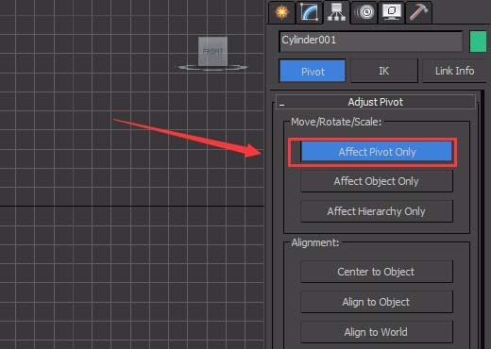491x349 pixels.
Task: Switch to the Link Info tab
Action: click(454, 71)
